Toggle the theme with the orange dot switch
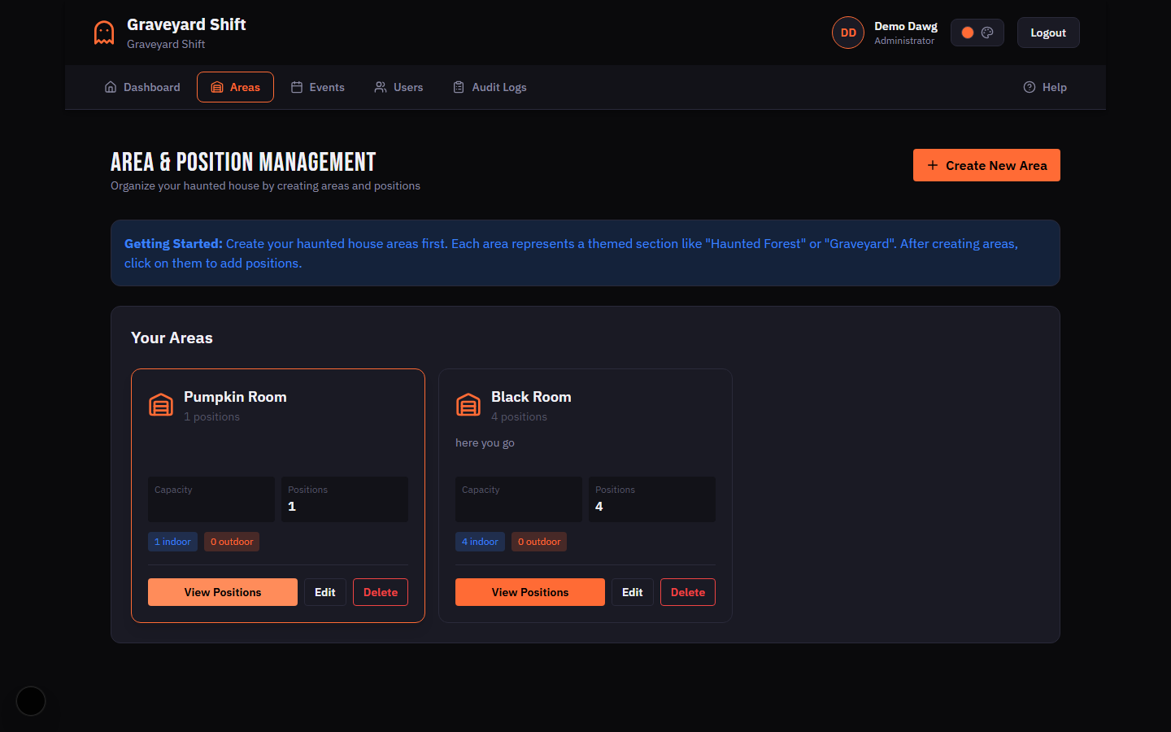The width and height of the screenshot is (1171, 732). point(967,32)
